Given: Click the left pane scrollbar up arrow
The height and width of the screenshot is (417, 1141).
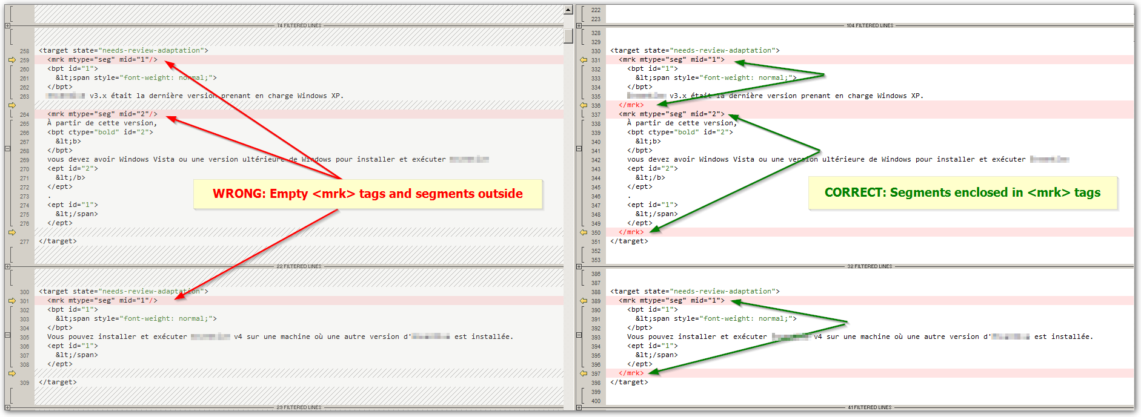Looking at the screenshot, I should (568, 10).
